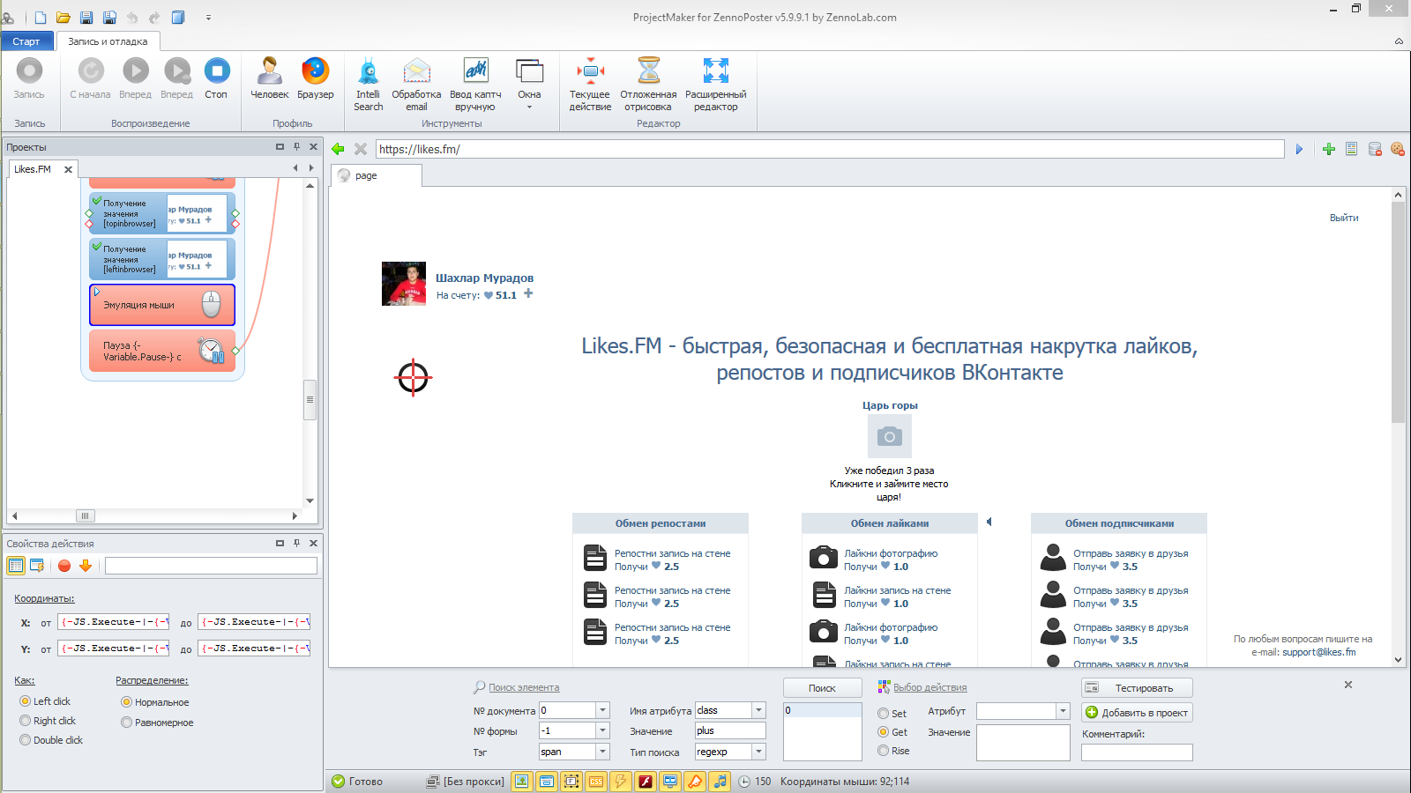Choose Равномерное distribution
Viewport: 1411px width, 793px height.
click(158, 723)
